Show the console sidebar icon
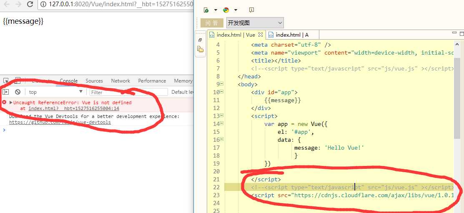The height and width of the screenshot is (213, 464). point(5,92)
